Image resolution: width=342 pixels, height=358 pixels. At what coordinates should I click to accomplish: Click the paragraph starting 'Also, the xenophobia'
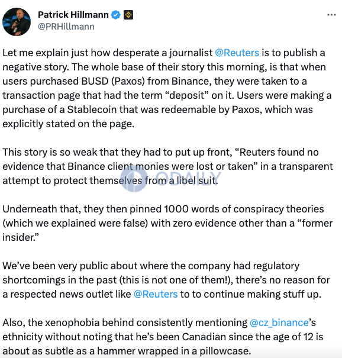pos(163,337)
